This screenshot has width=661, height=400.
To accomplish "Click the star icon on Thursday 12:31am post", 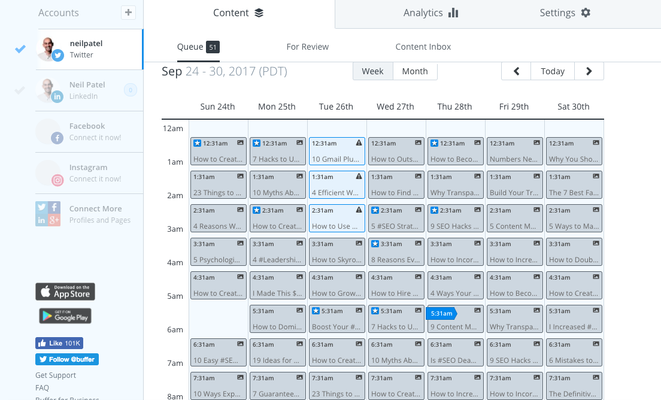I will pyautogui.click(x=434, y=143).
